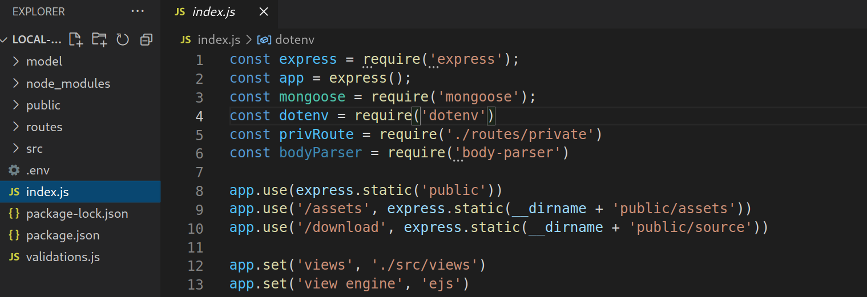Click line number 7 in the gutter
Viewport: 867px width, 297px height.
click(x=199, y=172)
